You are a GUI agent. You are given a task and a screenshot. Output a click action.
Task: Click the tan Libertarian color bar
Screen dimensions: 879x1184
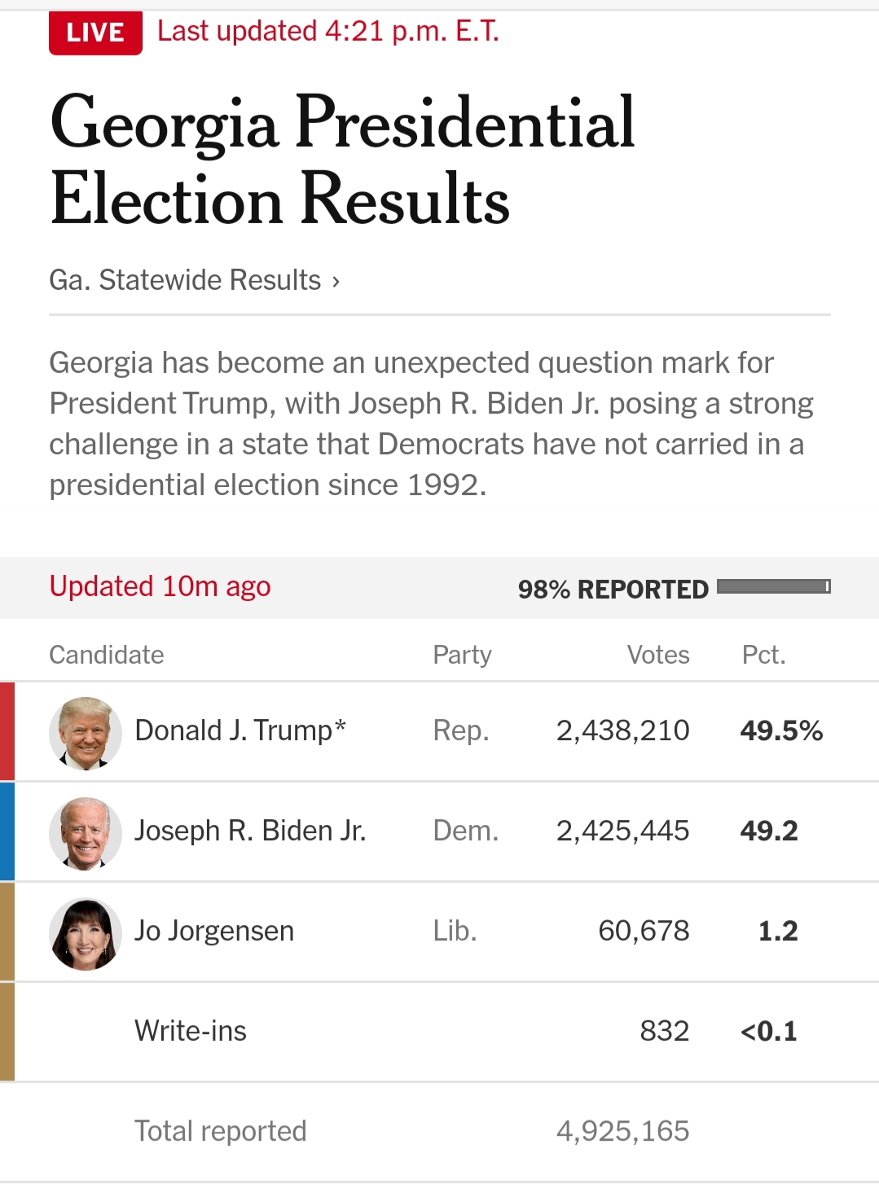[7, 932]
